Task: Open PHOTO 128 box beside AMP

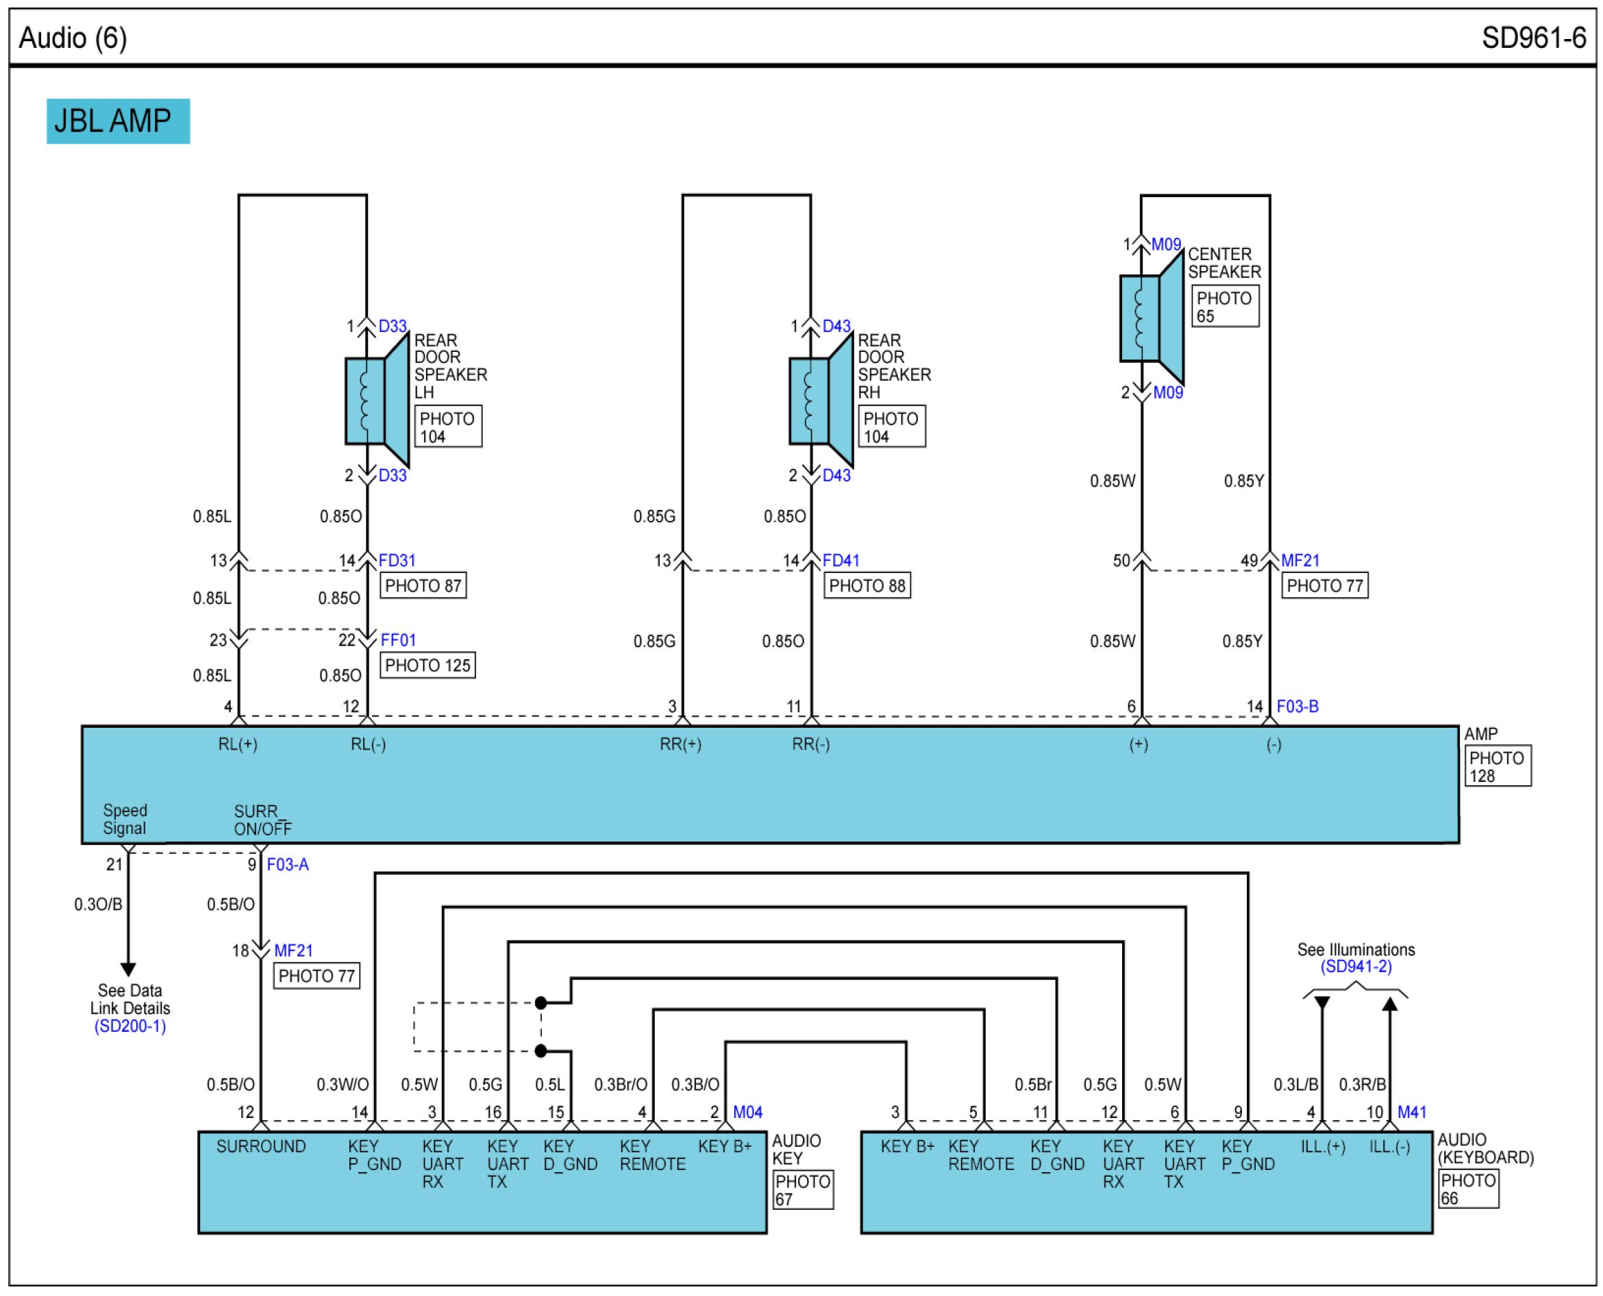Action: point(1497,766)
